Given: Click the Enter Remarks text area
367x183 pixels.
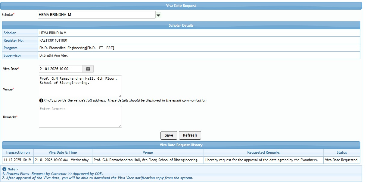Looking at the screenshot, I should click(80, 117).
